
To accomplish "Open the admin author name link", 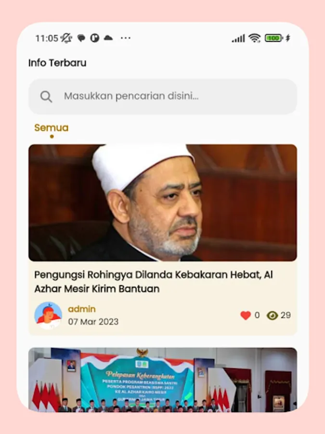I will coord(82,309).
